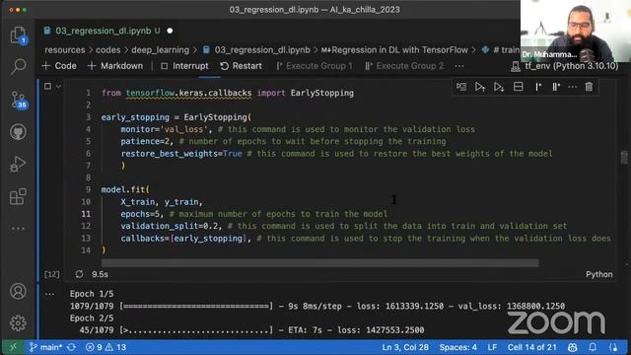Open more notebook toolbar actions ellipsis

point(459,66)
